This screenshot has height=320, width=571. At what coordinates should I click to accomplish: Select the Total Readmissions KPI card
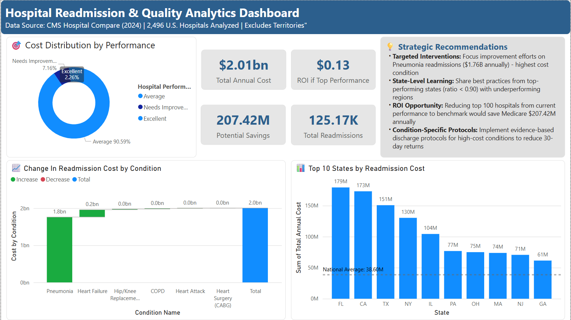(333, 125)
